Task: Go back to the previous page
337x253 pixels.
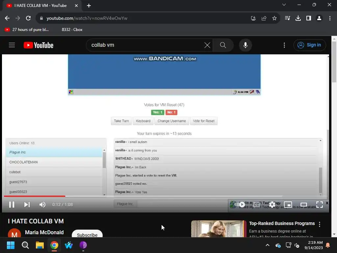Action: [x=7, y=18]
